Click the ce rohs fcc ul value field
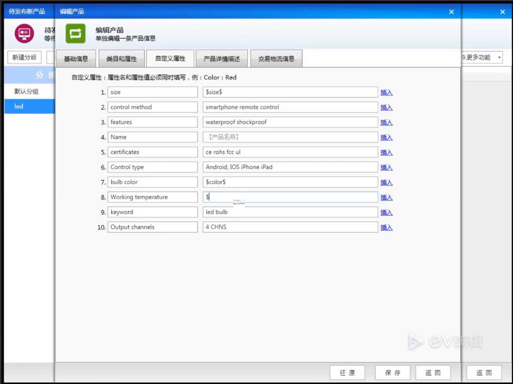 pyautogui.click(x=290, y=152)
